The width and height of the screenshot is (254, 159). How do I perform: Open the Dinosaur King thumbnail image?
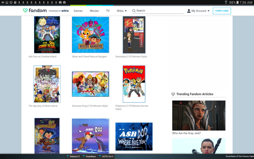pos(90,84)
